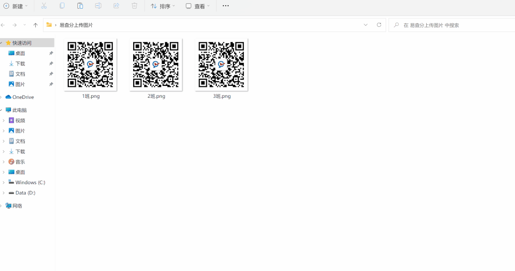Open pinned 桌面 under quick access

coord(20,53)
